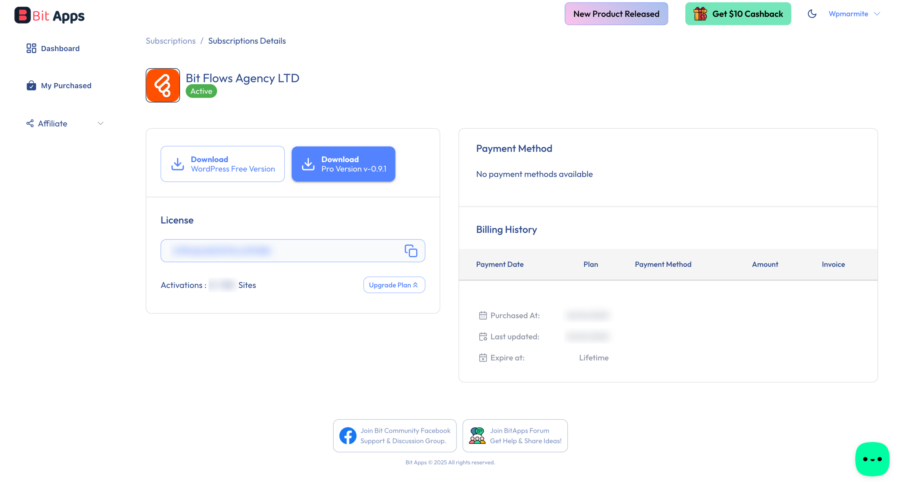Click the free version download arrow icon
Image resolution: width=901 pixels, height=488 pixels.
(178, 164)
